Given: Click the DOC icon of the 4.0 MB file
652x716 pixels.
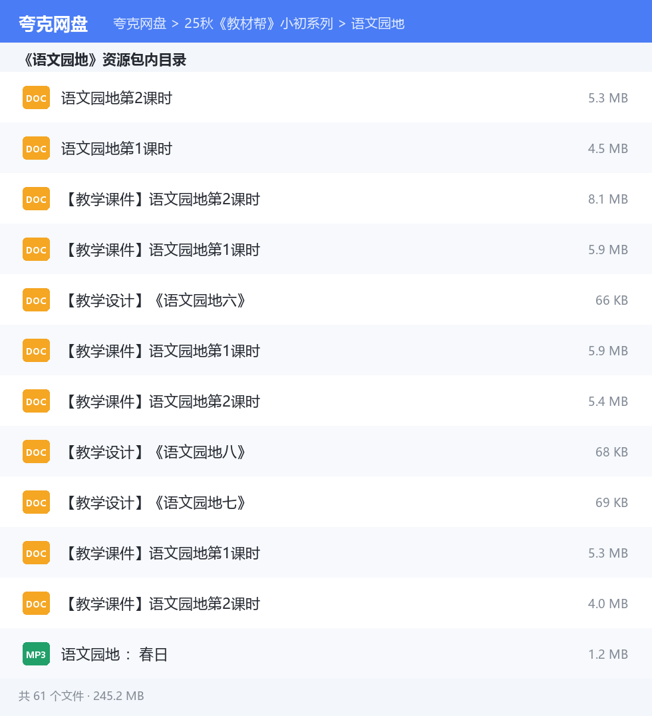Looking at the screenshot, I should tap(36, 604).
